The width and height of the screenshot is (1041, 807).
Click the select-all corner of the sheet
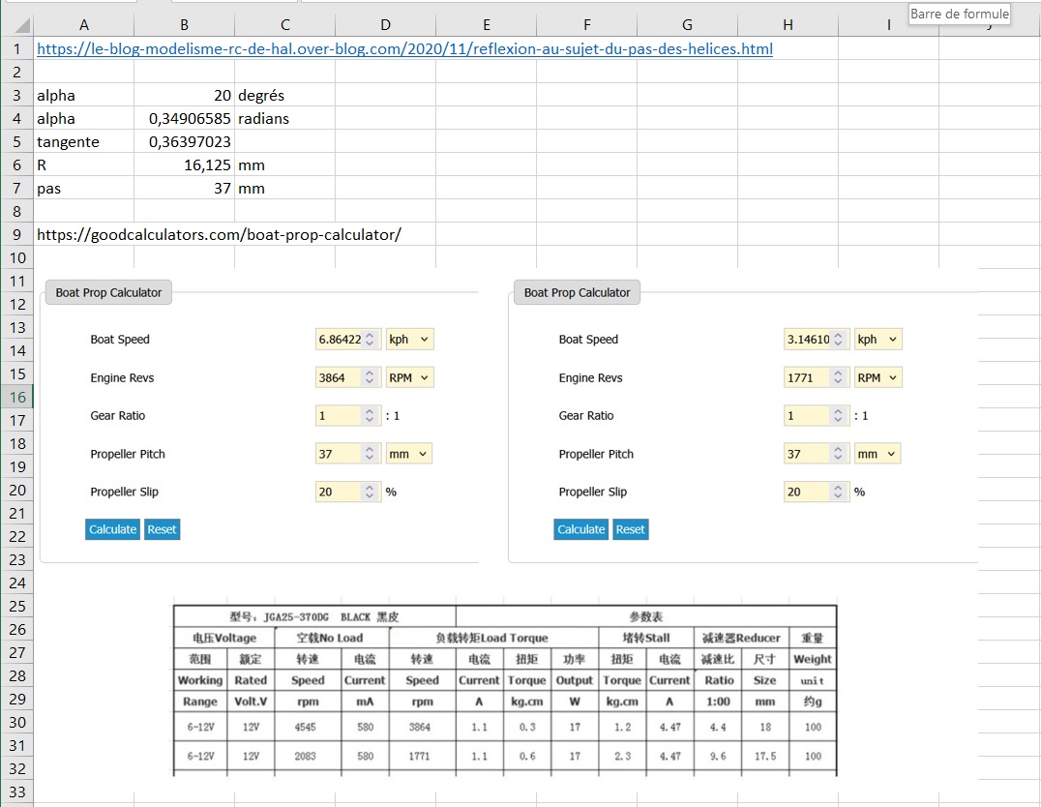pos(16,25)
